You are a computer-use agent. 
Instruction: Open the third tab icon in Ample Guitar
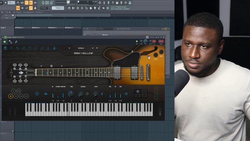[x=17, y=48]
